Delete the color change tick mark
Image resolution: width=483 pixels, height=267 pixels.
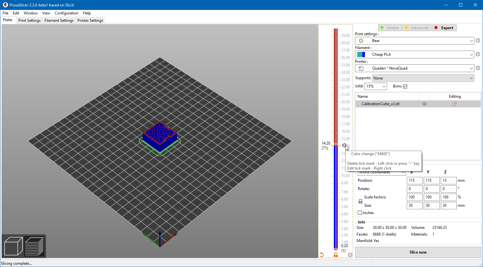click(344, 146)
